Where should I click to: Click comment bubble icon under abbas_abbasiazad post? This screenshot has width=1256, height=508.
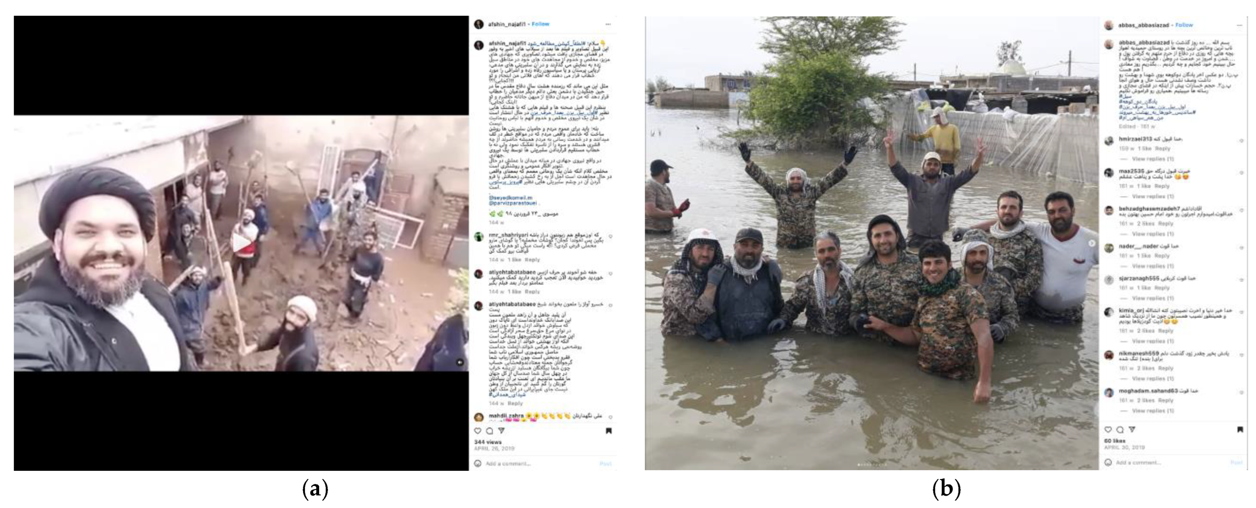tap(1120, 429)
